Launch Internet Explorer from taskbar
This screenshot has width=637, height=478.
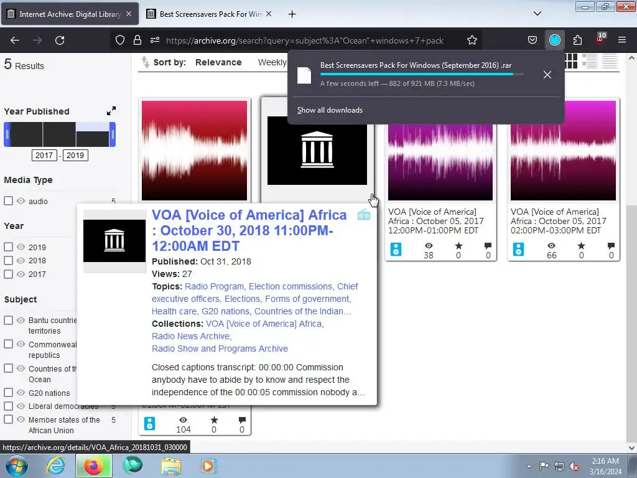[55, 466]
